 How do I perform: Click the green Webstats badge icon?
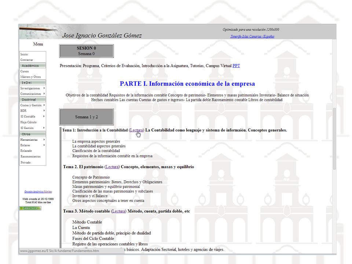[30, 208]
